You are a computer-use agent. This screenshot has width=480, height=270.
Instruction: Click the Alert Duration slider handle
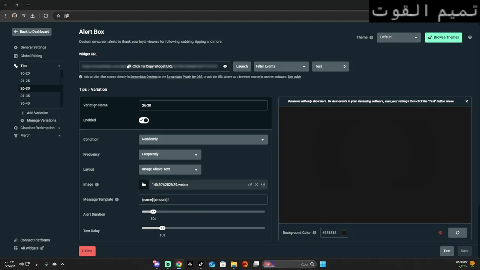coord(153,212)
